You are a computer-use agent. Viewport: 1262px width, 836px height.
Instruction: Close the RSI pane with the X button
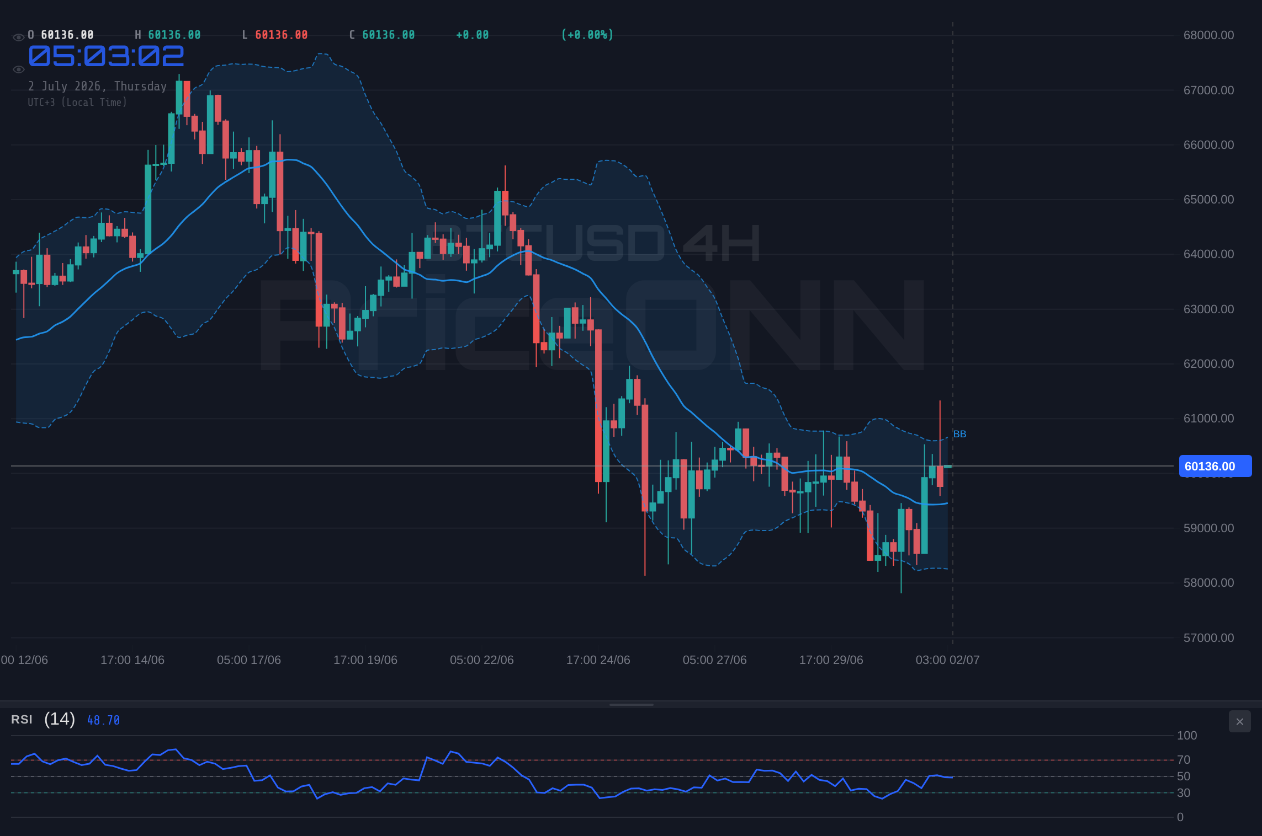(1239, 721)
